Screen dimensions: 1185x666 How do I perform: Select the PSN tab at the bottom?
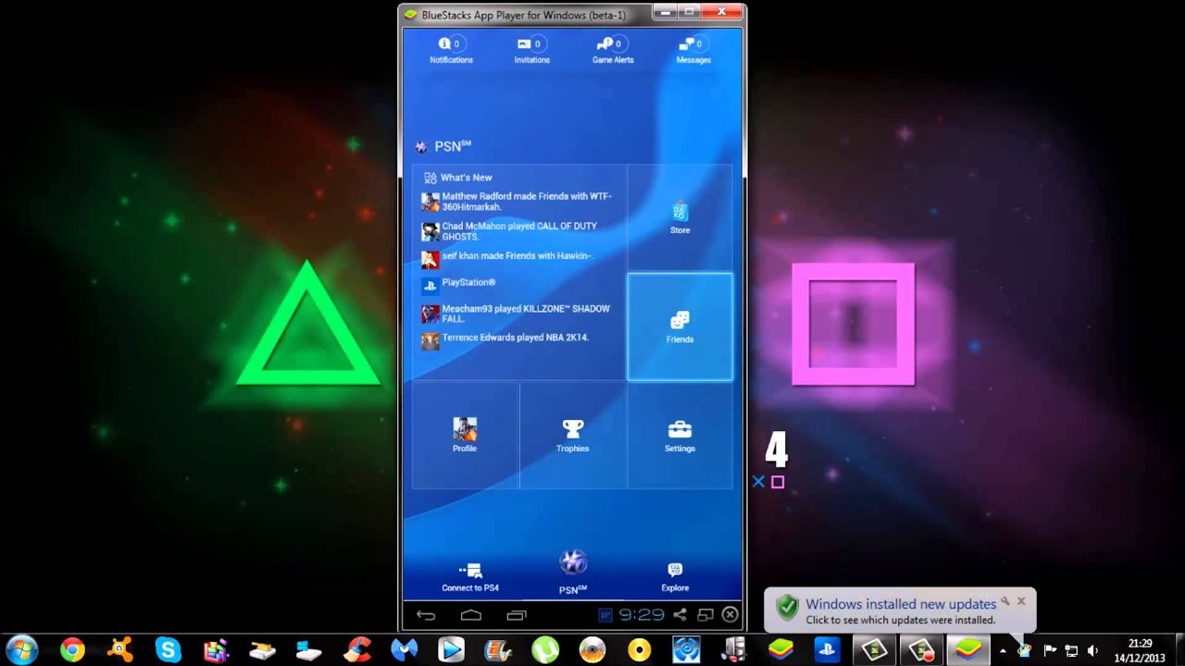573,573
